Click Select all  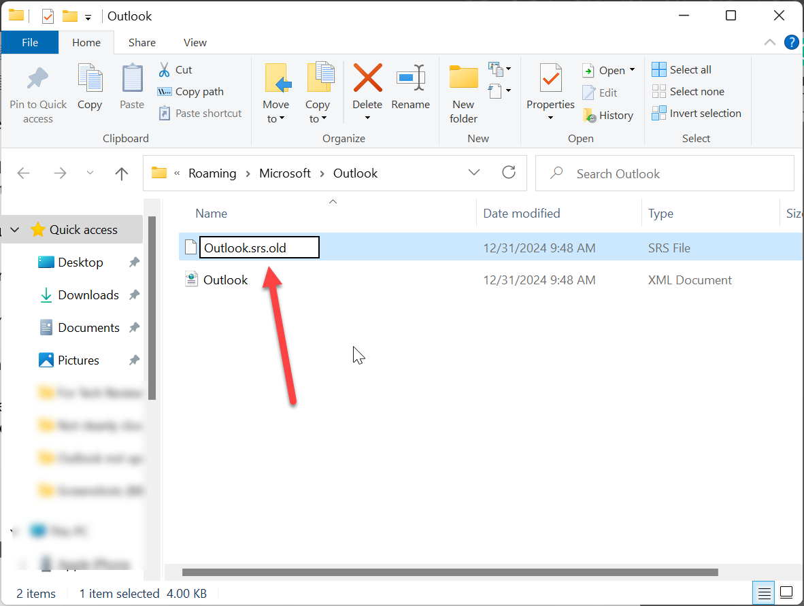point(682,70)
